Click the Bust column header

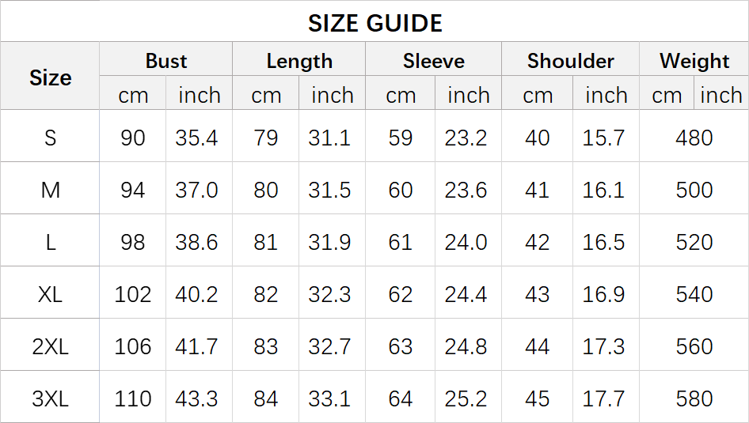(x=166, y=61)
